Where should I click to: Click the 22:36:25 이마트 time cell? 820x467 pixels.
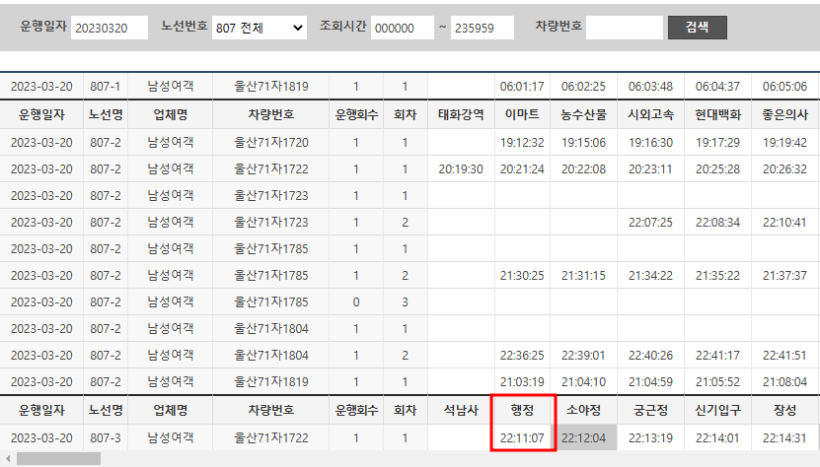pos(523,355)
